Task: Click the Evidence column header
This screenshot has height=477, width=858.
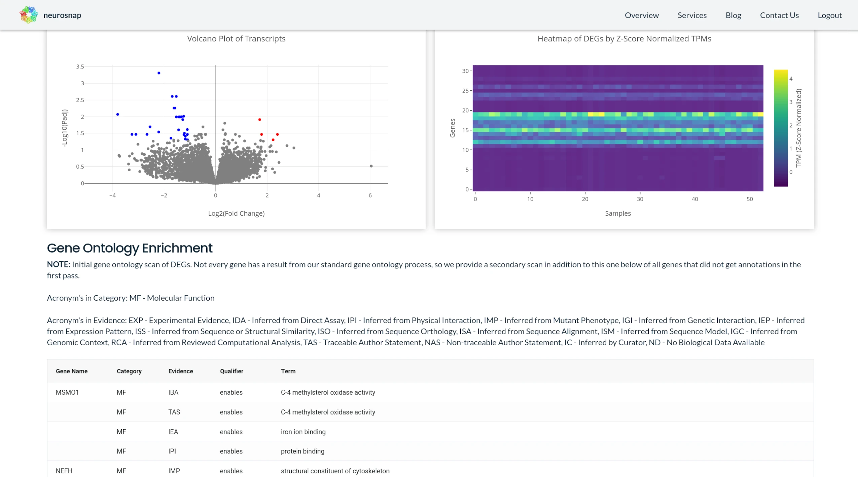Action: 180,371
